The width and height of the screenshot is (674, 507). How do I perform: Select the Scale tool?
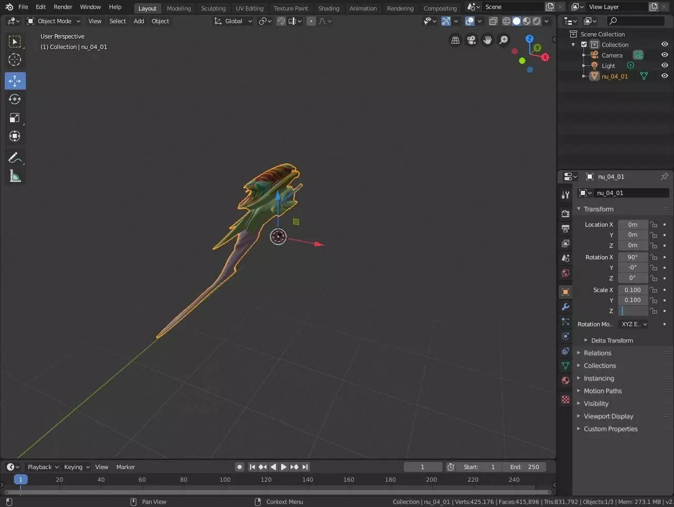15,118
